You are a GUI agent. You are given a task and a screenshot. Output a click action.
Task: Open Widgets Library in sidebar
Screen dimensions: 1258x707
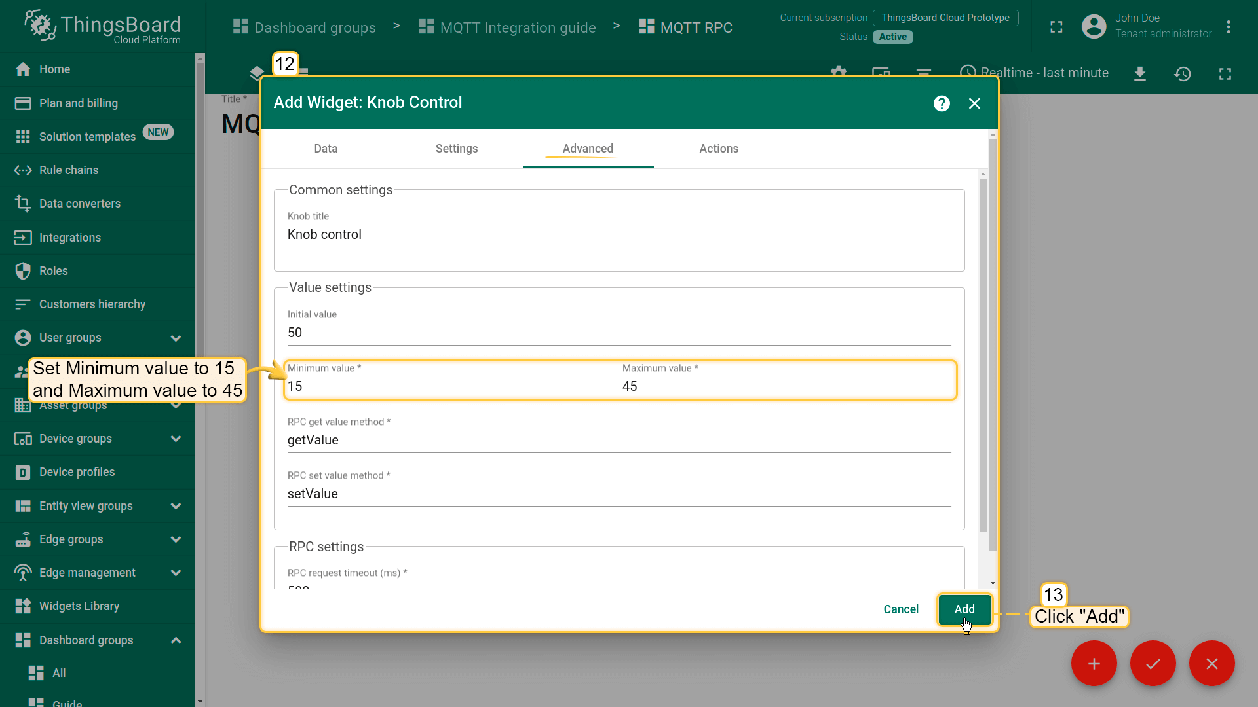pos(79,606)
